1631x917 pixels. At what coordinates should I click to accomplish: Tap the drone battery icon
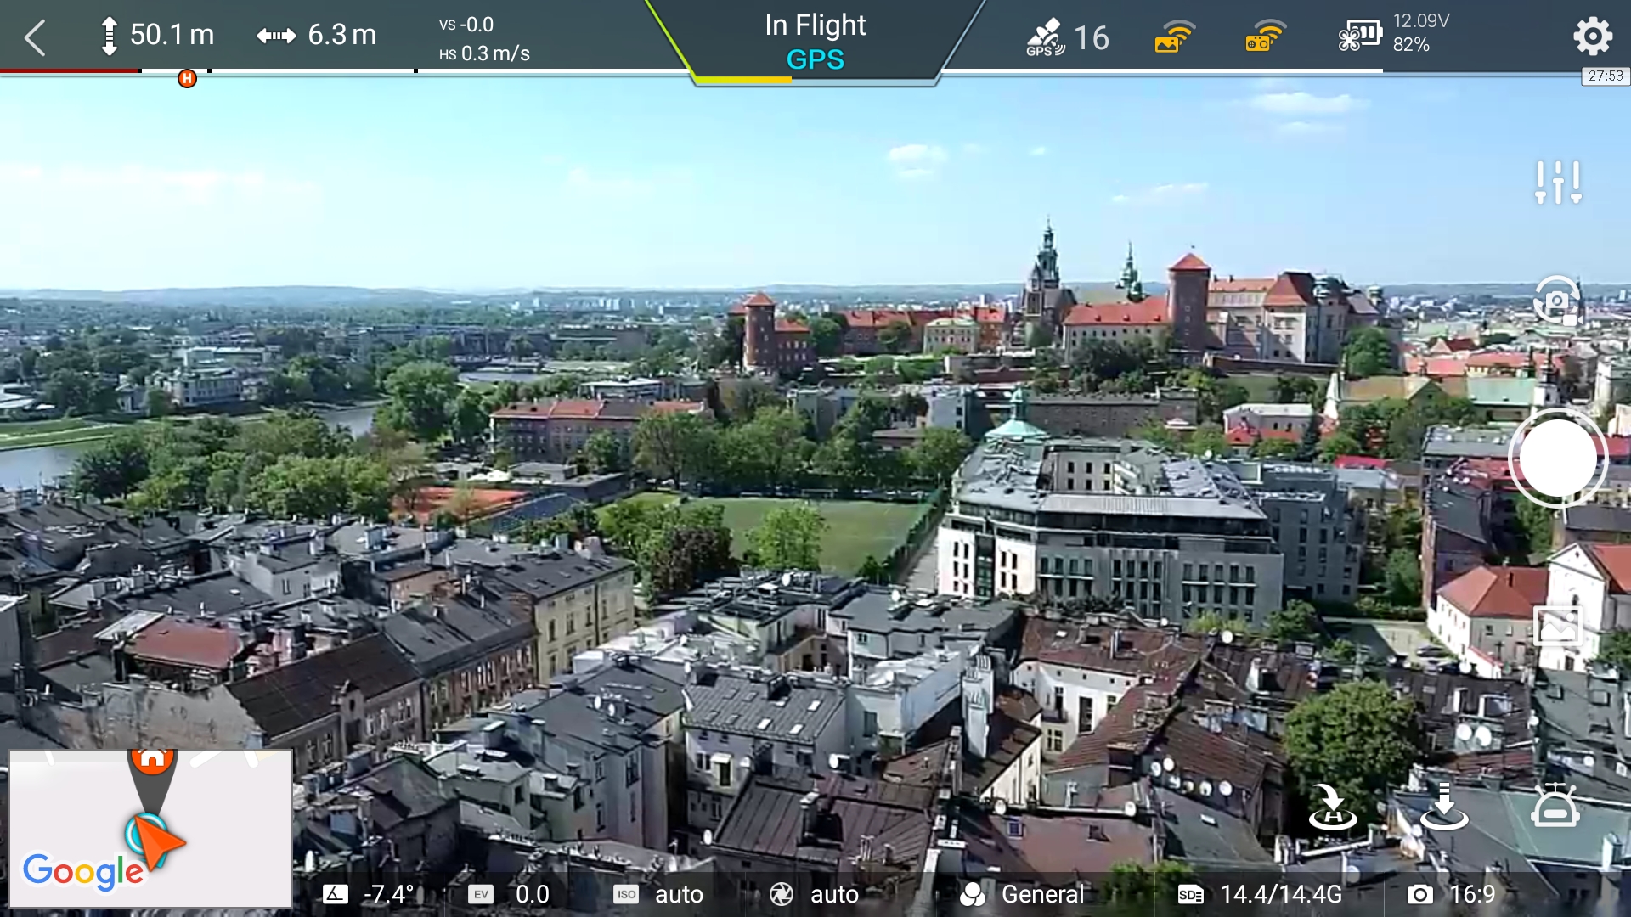pyautogui.click(x=1360, y=37)
